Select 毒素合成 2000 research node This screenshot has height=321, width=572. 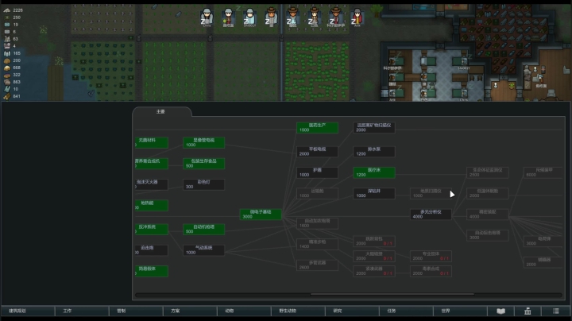431,271
